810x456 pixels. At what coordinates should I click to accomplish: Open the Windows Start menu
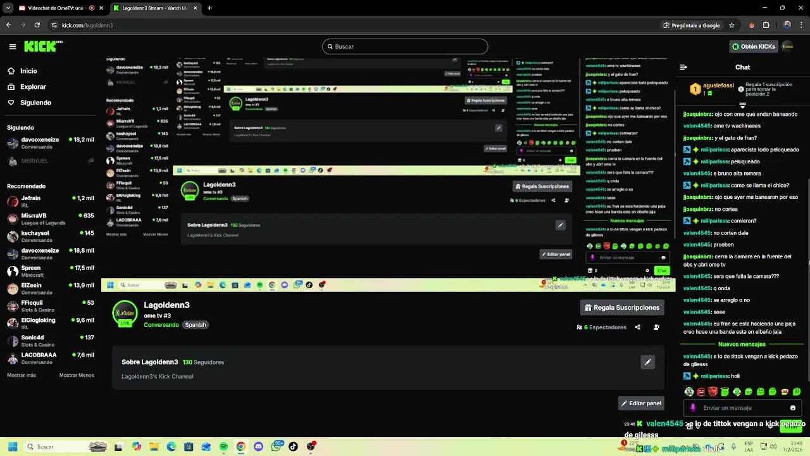(12, 446)
